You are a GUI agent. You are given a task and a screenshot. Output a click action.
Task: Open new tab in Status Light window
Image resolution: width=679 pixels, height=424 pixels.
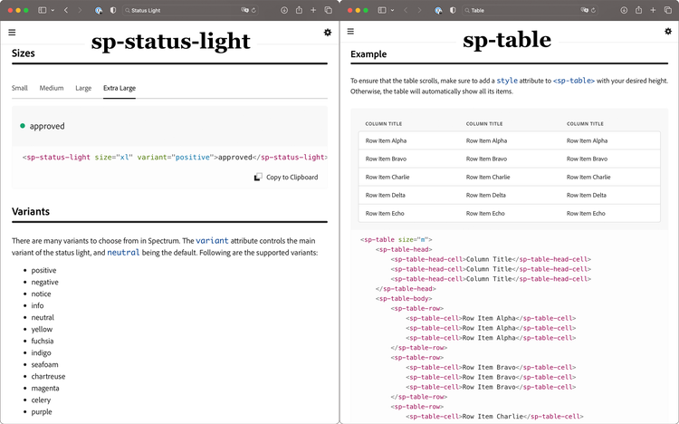pyautogui.click(x=313, y=10)
